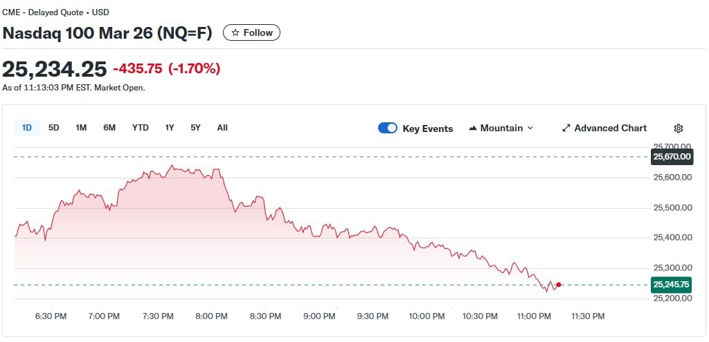Viewport: 709px width, 342px height.
Task: Click the star icon in Follow button
Action: (235, 32)
